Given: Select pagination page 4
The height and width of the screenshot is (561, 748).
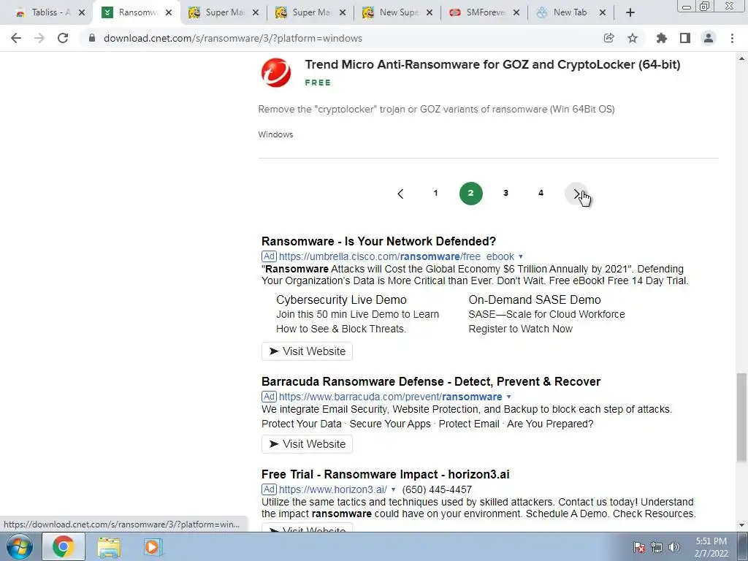Looking at the screenshot, I should click(x=541, y=193).
